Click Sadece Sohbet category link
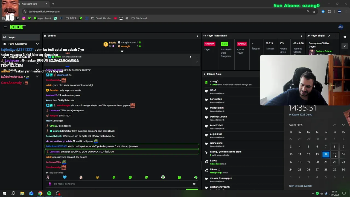This screenshot has width=350, height=197. [324, 51]
